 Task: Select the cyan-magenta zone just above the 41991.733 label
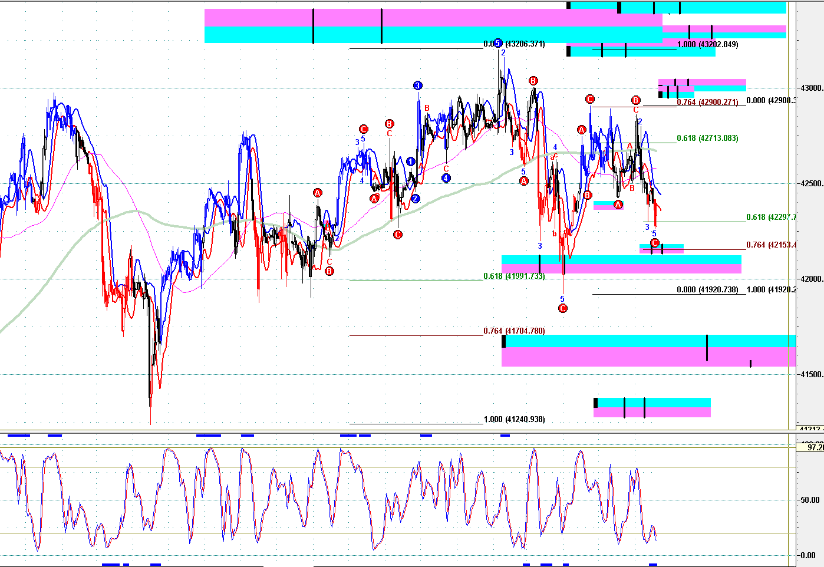[x=621, y=264]
